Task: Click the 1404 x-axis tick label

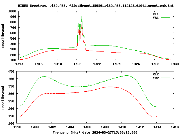Action: click(x=70, y=127)
